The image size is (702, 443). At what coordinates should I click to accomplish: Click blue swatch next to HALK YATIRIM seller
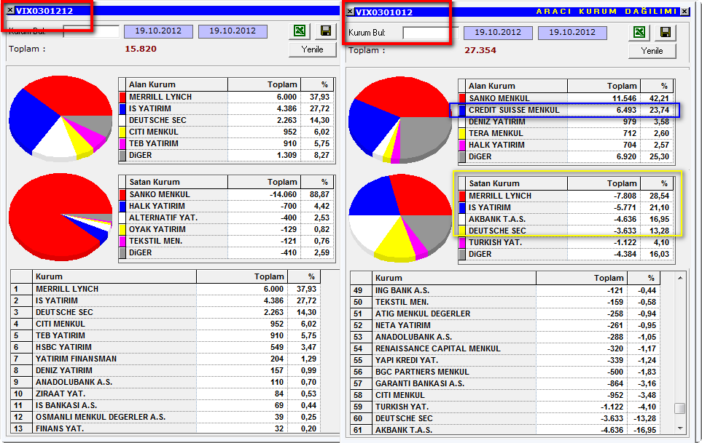tap(122, 206)
